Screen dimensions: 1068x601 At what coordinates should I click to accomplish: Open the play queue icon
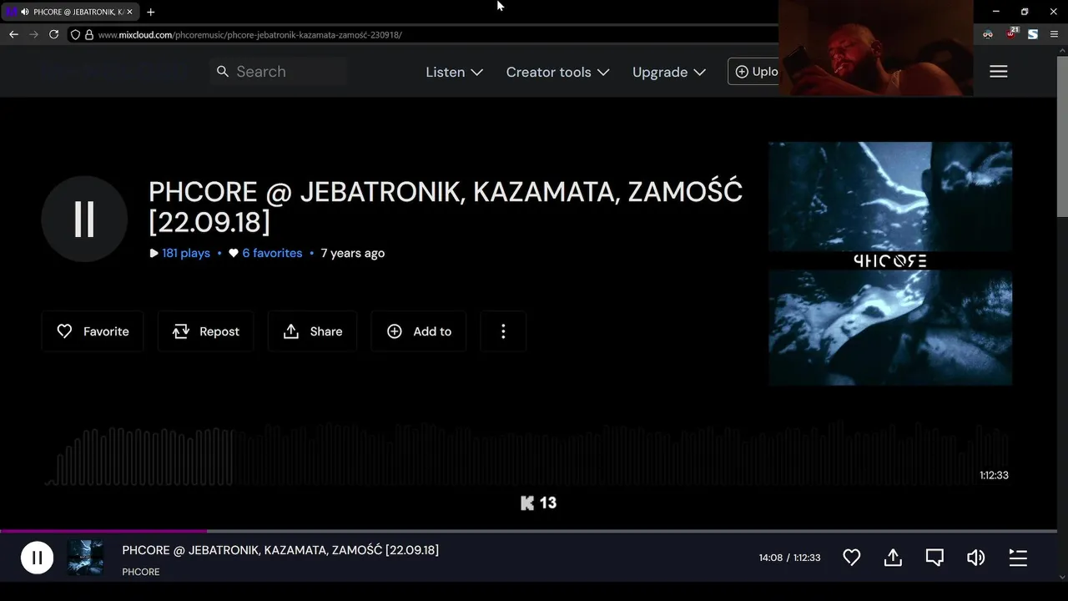(1018, 558)
